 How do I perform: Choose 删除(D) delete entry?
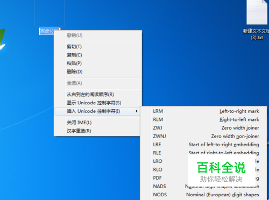click(x=98, y=72)
